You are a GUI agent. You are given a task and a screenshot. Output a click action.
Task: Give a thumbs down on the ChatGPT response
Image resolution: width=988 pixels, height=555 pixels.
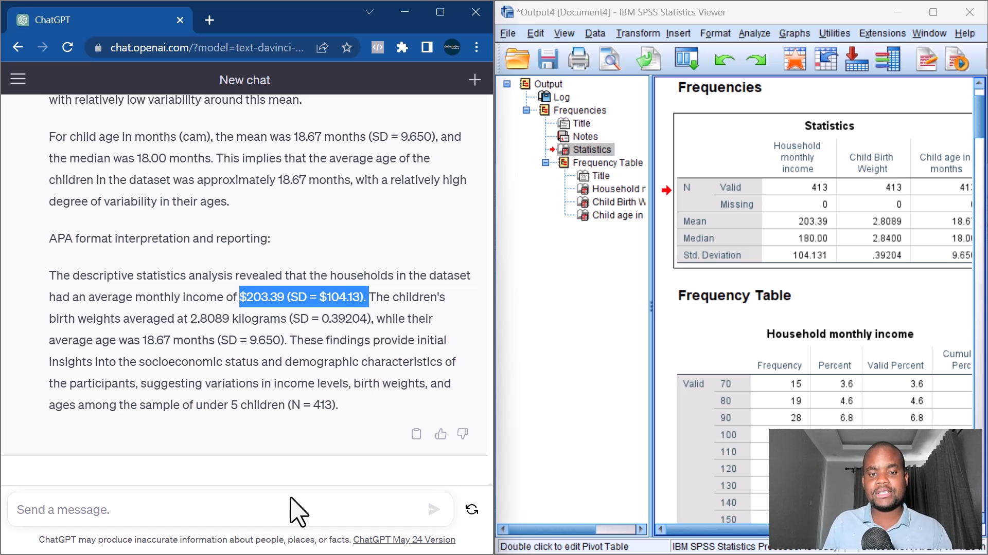click(463, 434)
